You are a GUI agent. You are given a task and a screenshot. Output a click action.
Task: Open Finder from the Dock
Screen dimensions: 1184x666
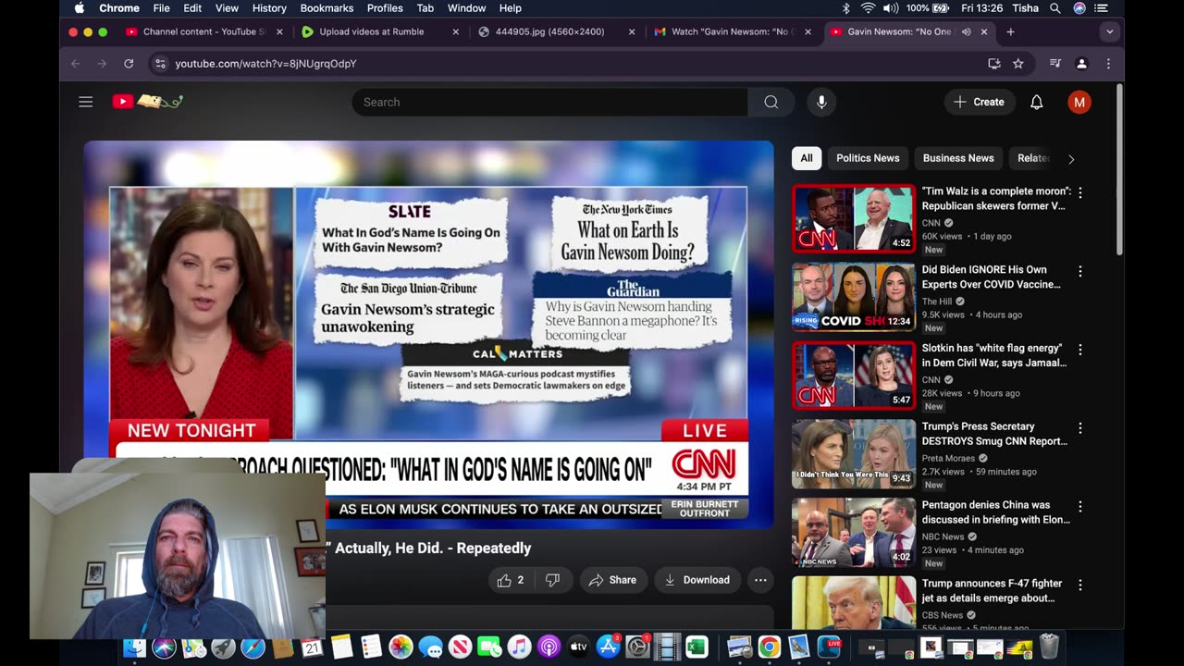[134, 647]
